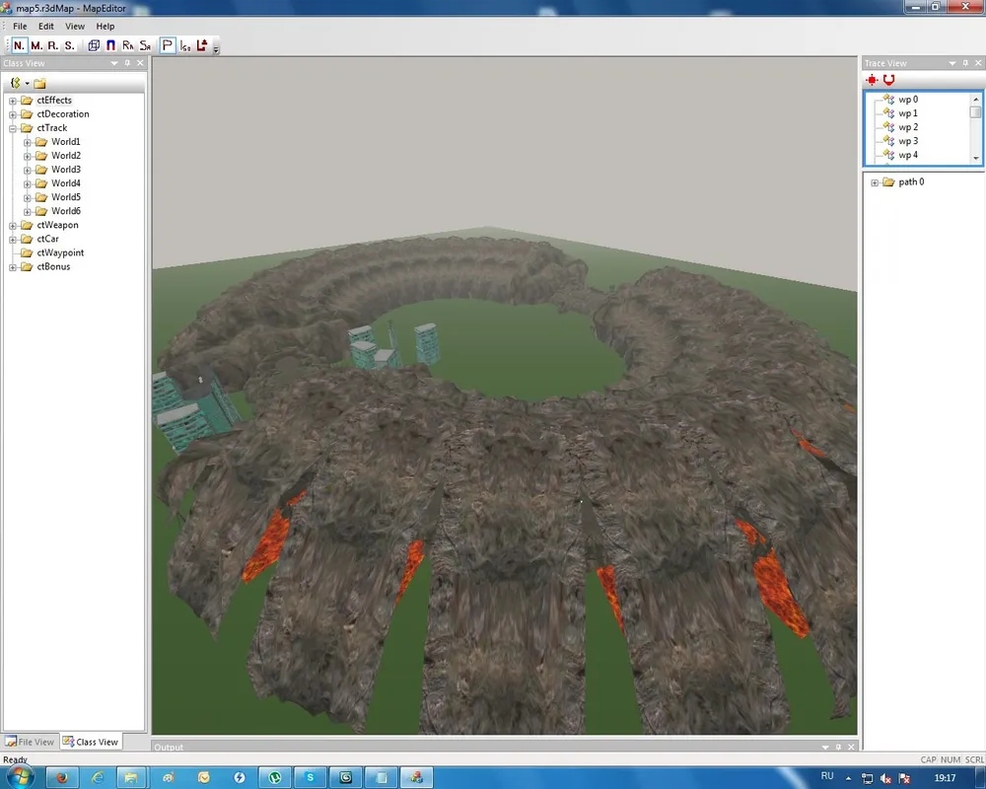Click the blue magnet toolbar icon
The height and width of the screenshot is (789, 986).
(x=110, y=45)
